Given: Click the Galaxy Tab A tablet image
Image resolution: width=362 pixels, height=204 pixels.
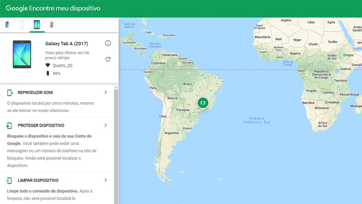Looking at the screenshot, I should (22, 54).
